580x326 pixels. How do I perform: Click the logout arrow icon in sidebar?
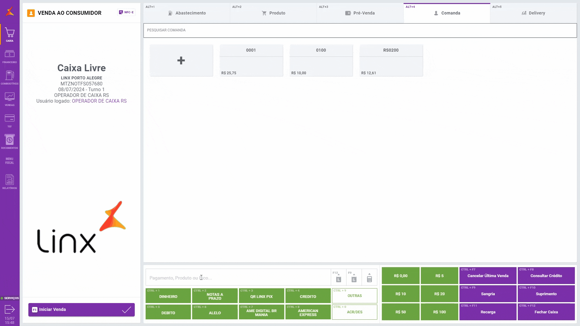pos(10,309)
